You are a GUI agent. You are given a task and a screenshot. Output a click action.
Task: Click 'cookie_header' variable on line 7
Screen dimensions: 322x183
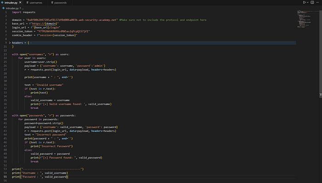(22, 35)
